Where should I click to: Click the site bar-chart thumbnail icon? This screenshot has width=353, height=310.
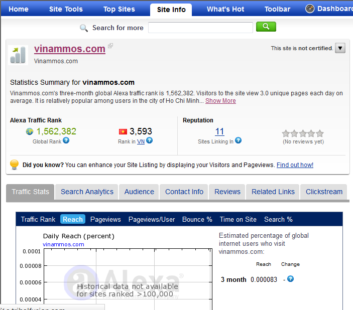coord(18,55)
